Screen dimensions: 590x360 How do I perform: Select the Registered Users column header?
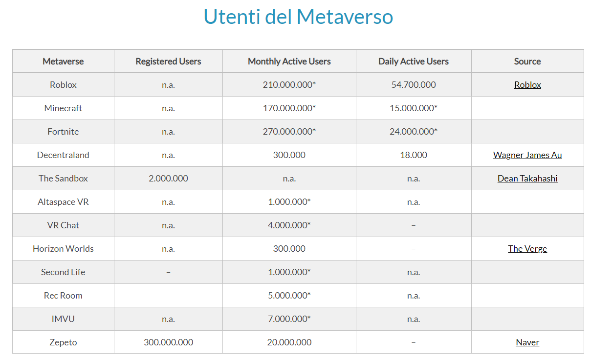pyautogui.click(x=168, y=61)
